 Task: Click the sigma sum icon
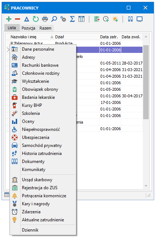point(72,19)
